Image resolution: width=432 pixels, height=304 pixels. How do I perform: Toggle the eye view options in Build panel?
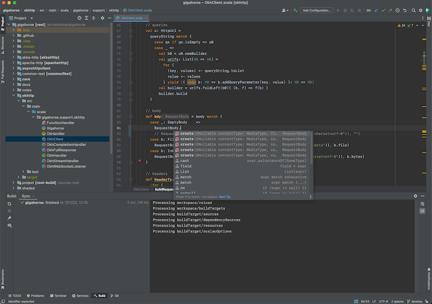pyautogui.click(x=9, y=226)
